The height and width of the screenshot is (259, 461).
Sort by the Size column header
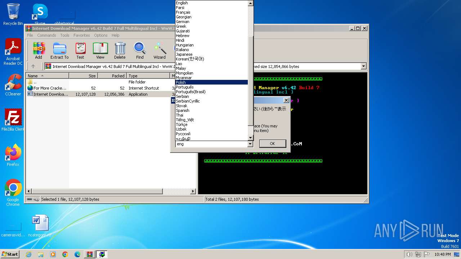click(84, 76)
